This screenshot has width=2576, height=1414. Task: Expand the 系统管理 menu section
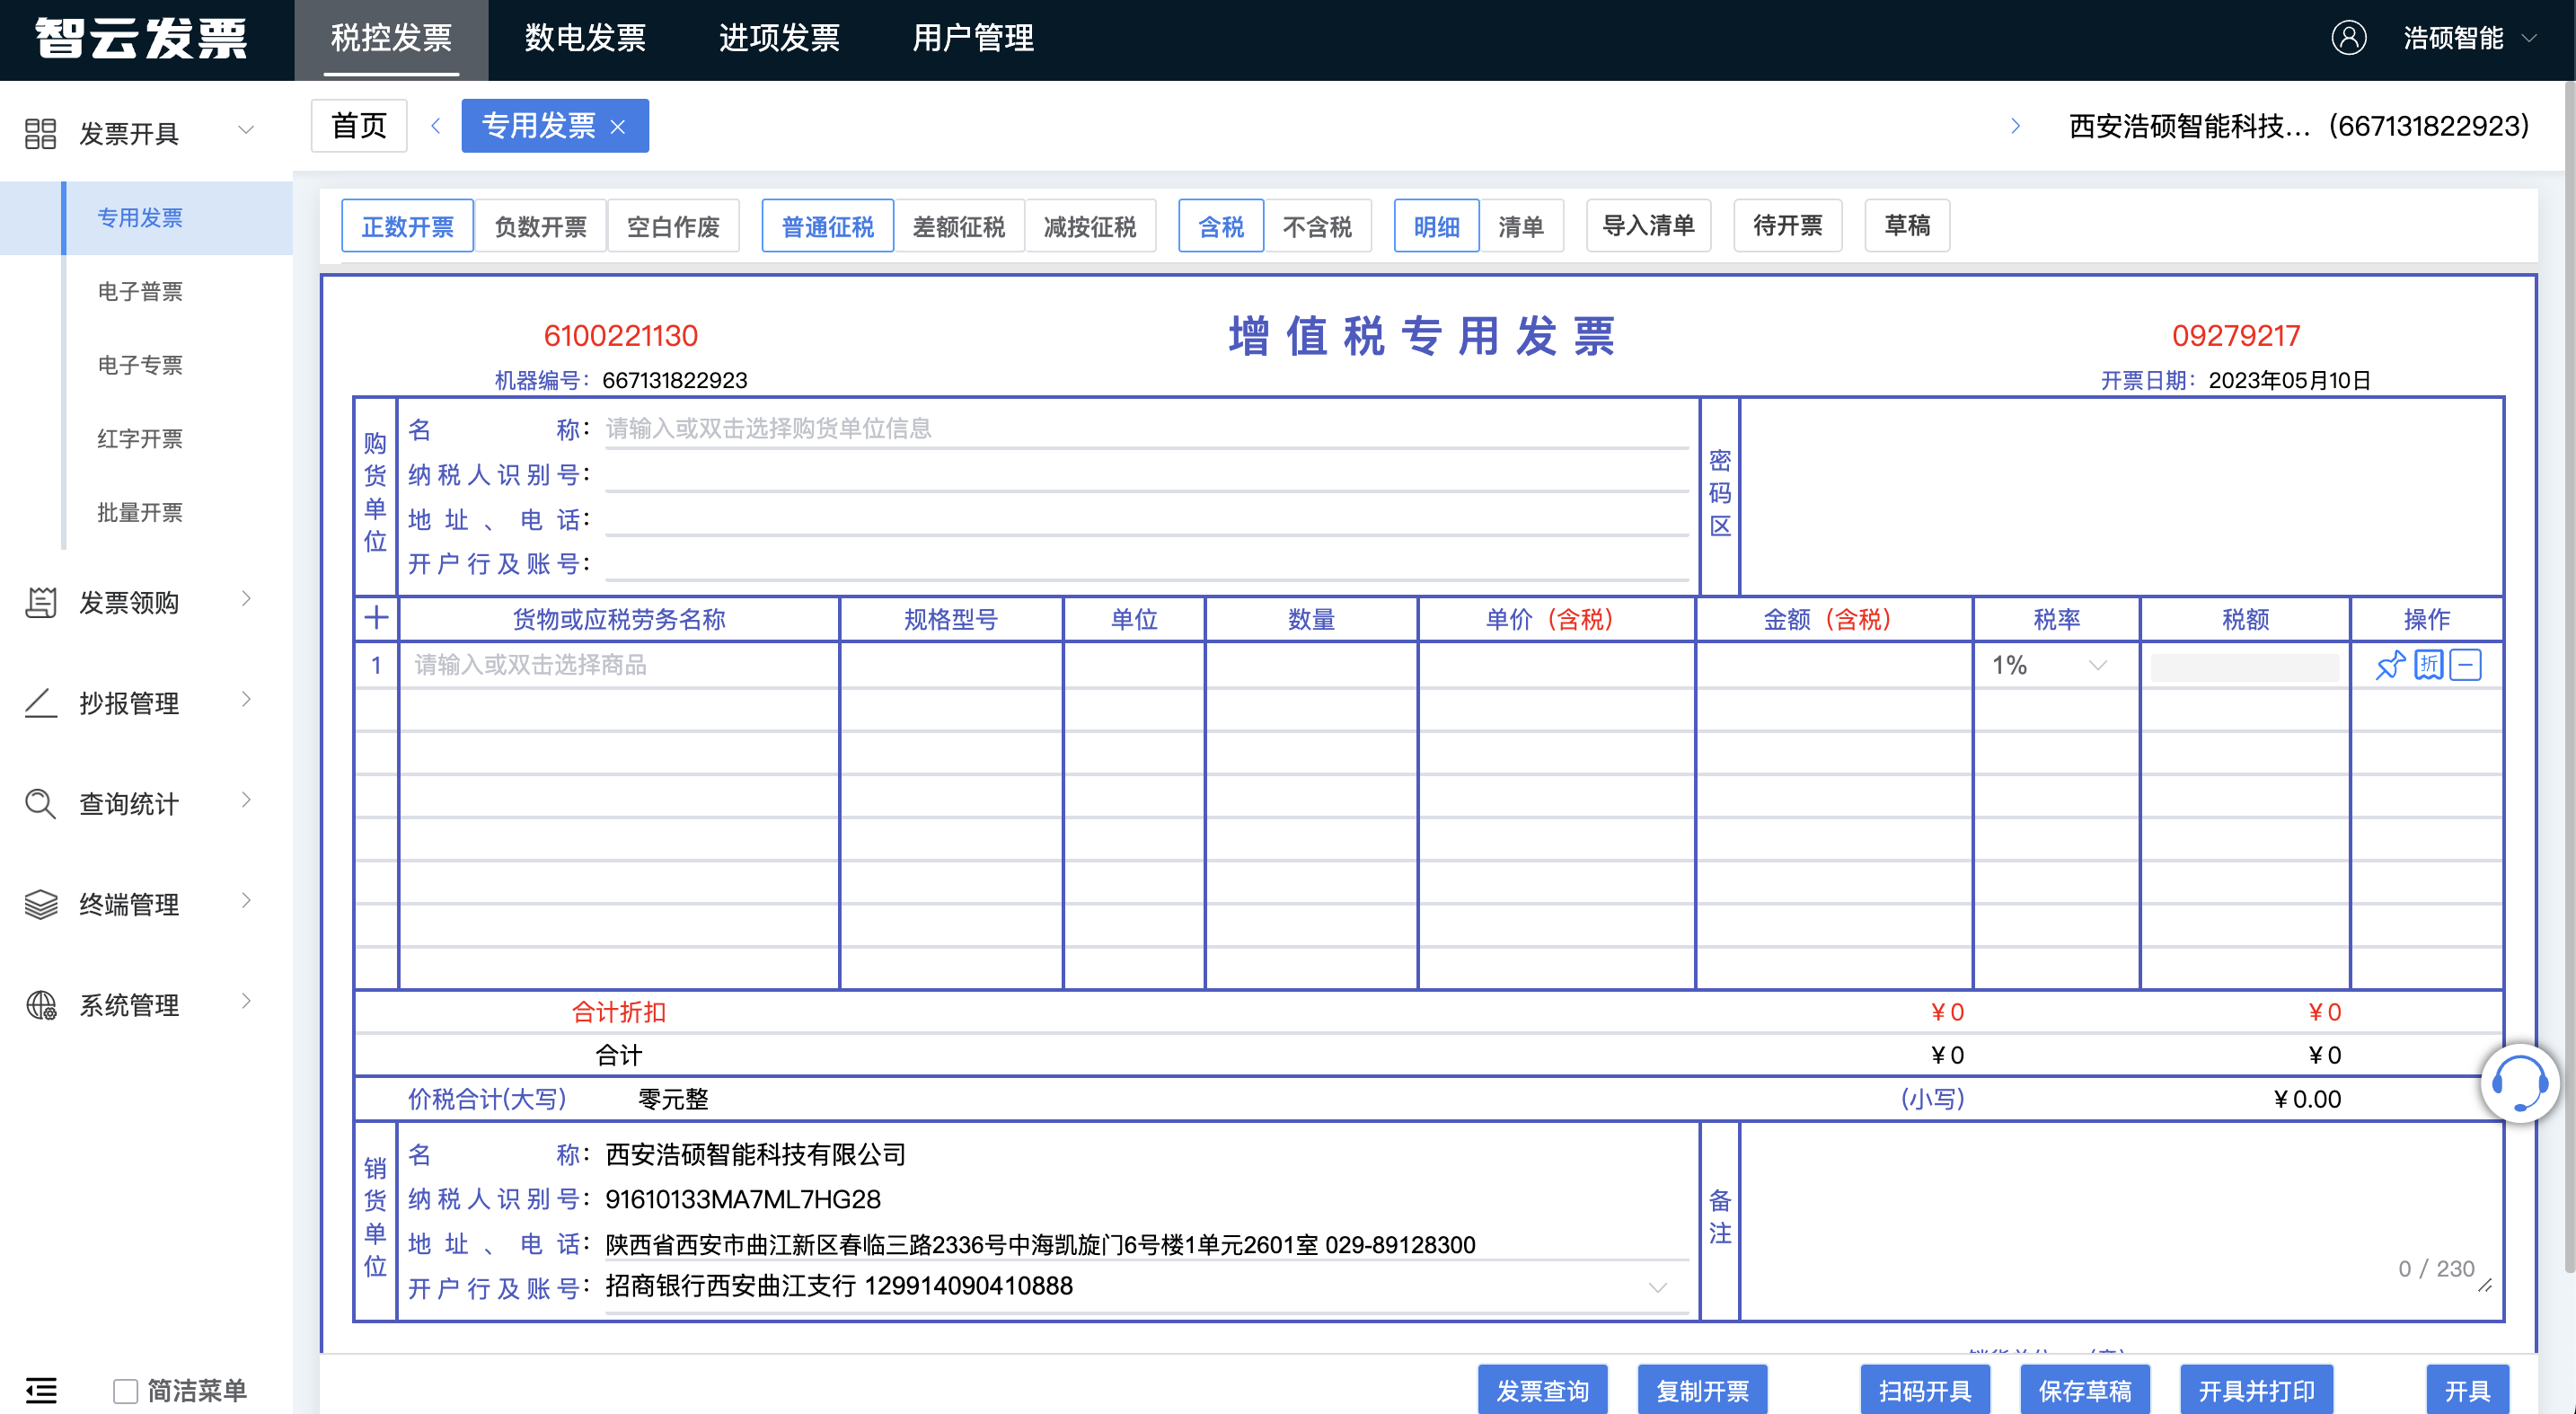click(x=246, y=1001)
